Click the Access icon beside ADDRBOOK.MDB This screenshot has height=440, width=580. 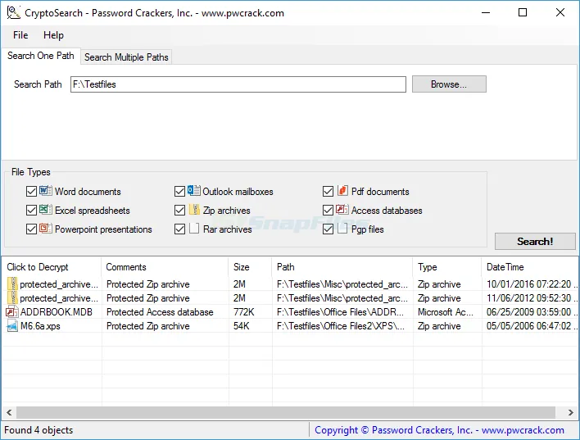[11, 312]
